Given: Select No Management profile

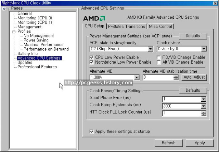Looking at the screenshot, I should pyautogui.click(x=39, y=36).
